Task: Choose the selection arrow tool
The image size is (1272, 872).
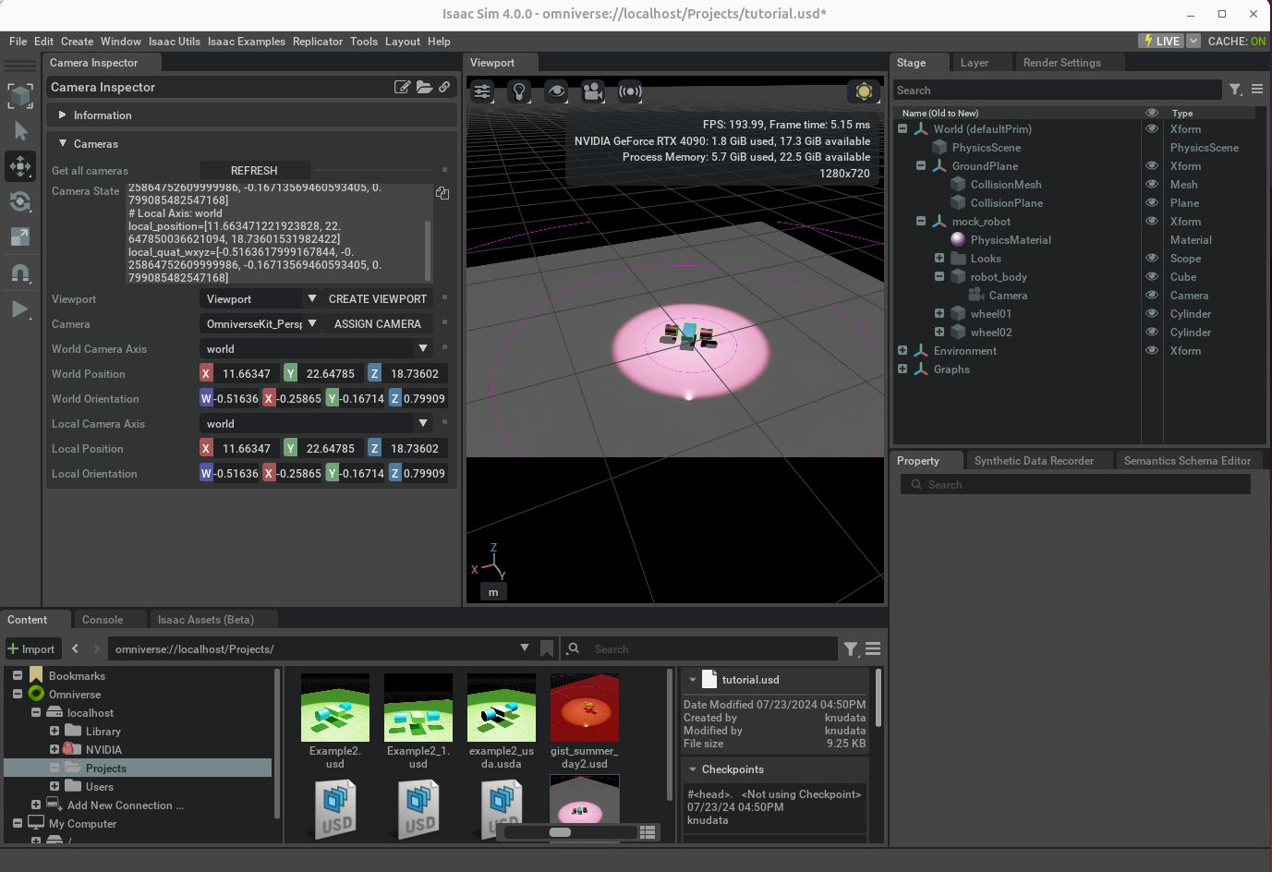Action: [20, 131]
